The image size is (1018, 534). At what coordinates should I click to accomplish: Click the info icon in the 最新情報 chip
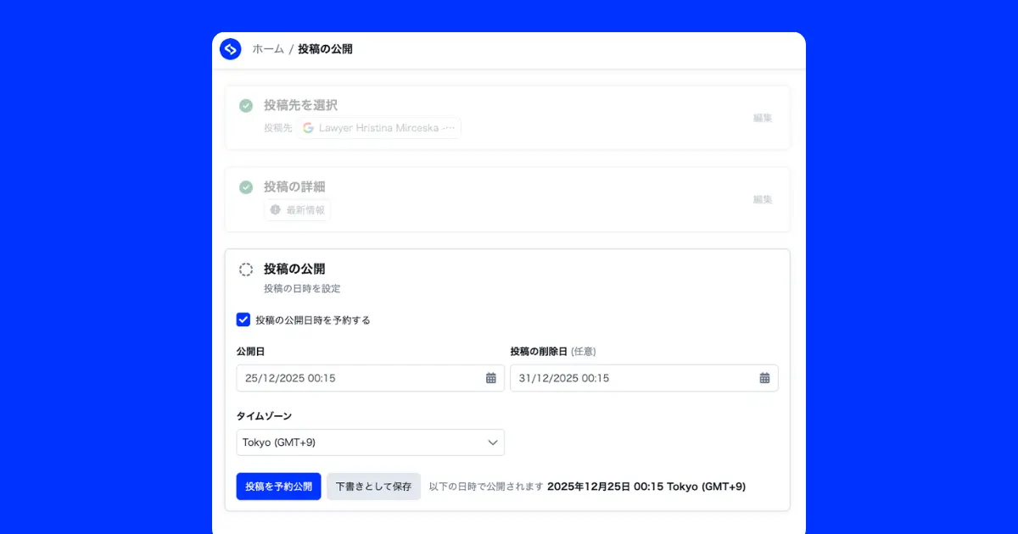pos(275,210)
